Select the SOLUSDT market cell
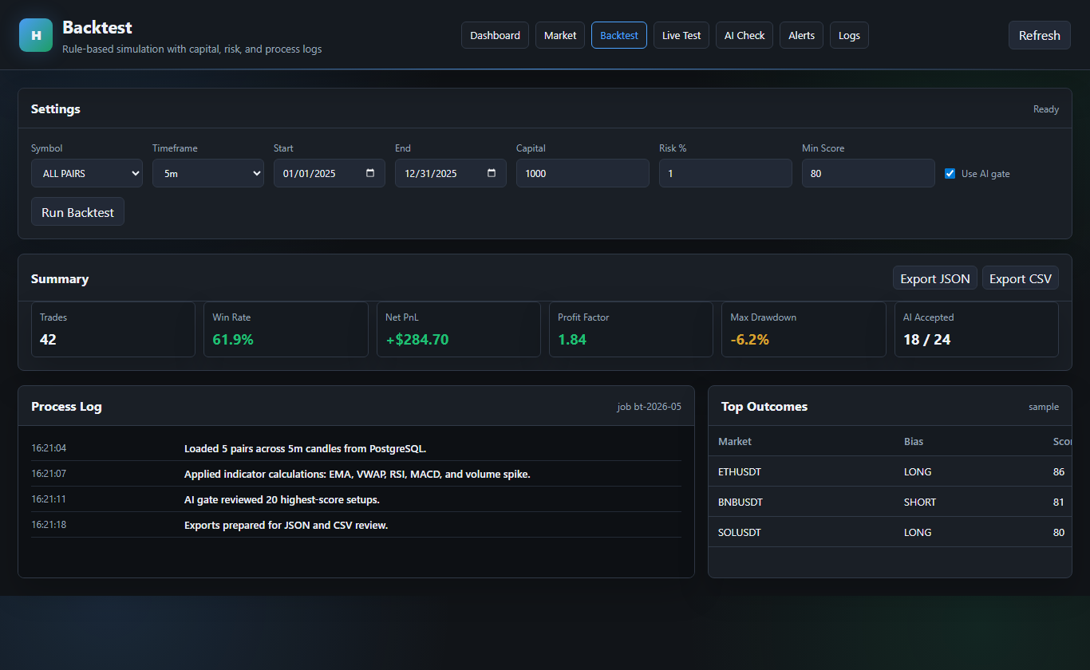The width and height of the screenshot is (1090, 670). tap(740, 532)
